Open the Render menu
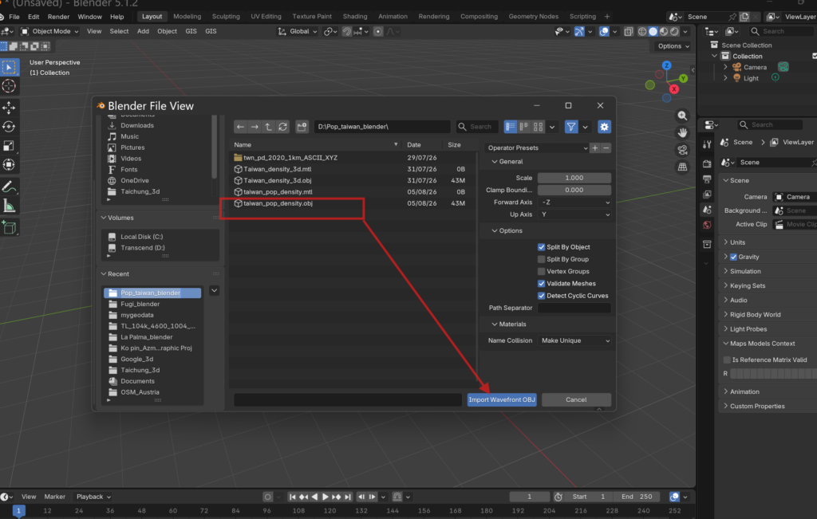The width and height of the screenshot is (817, 519). click(x=58, y=17)
